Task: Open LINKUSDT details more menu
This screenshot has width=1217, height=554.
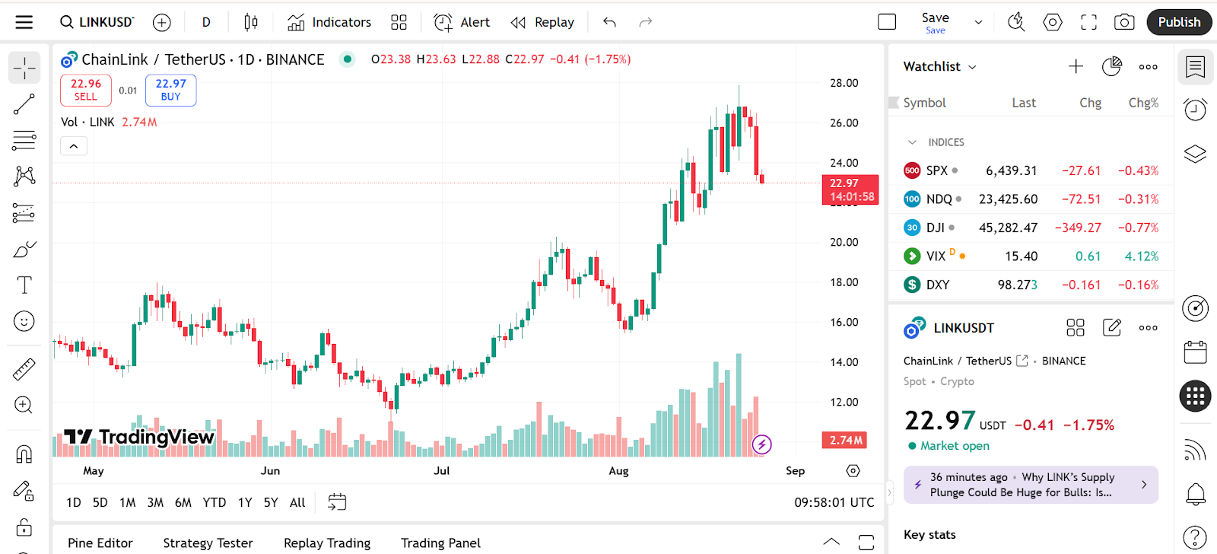Action: click(x=1149, y=328)
